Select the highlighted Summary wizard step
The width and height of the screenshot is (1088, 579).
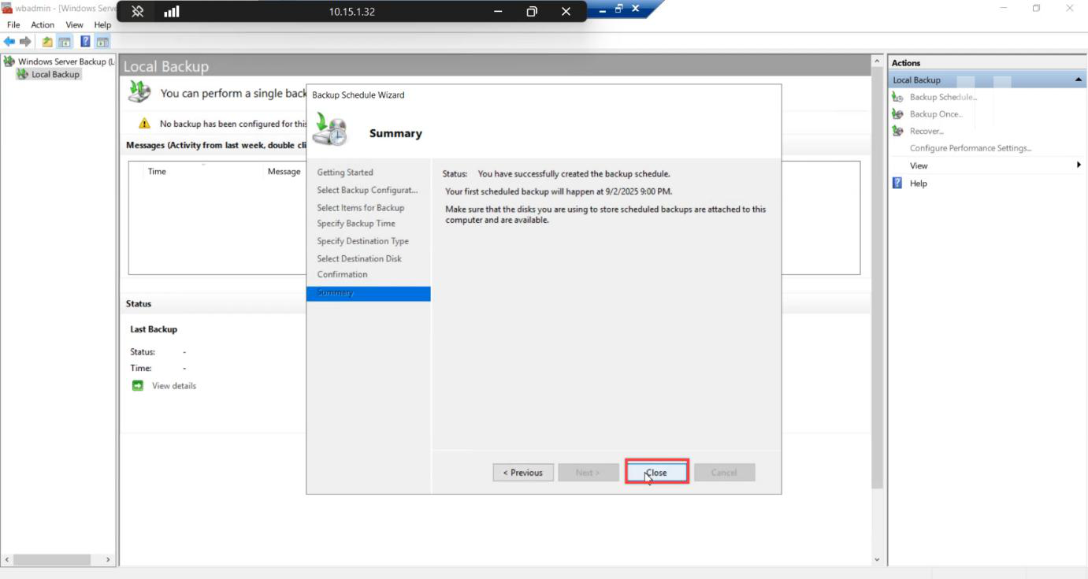368,293
